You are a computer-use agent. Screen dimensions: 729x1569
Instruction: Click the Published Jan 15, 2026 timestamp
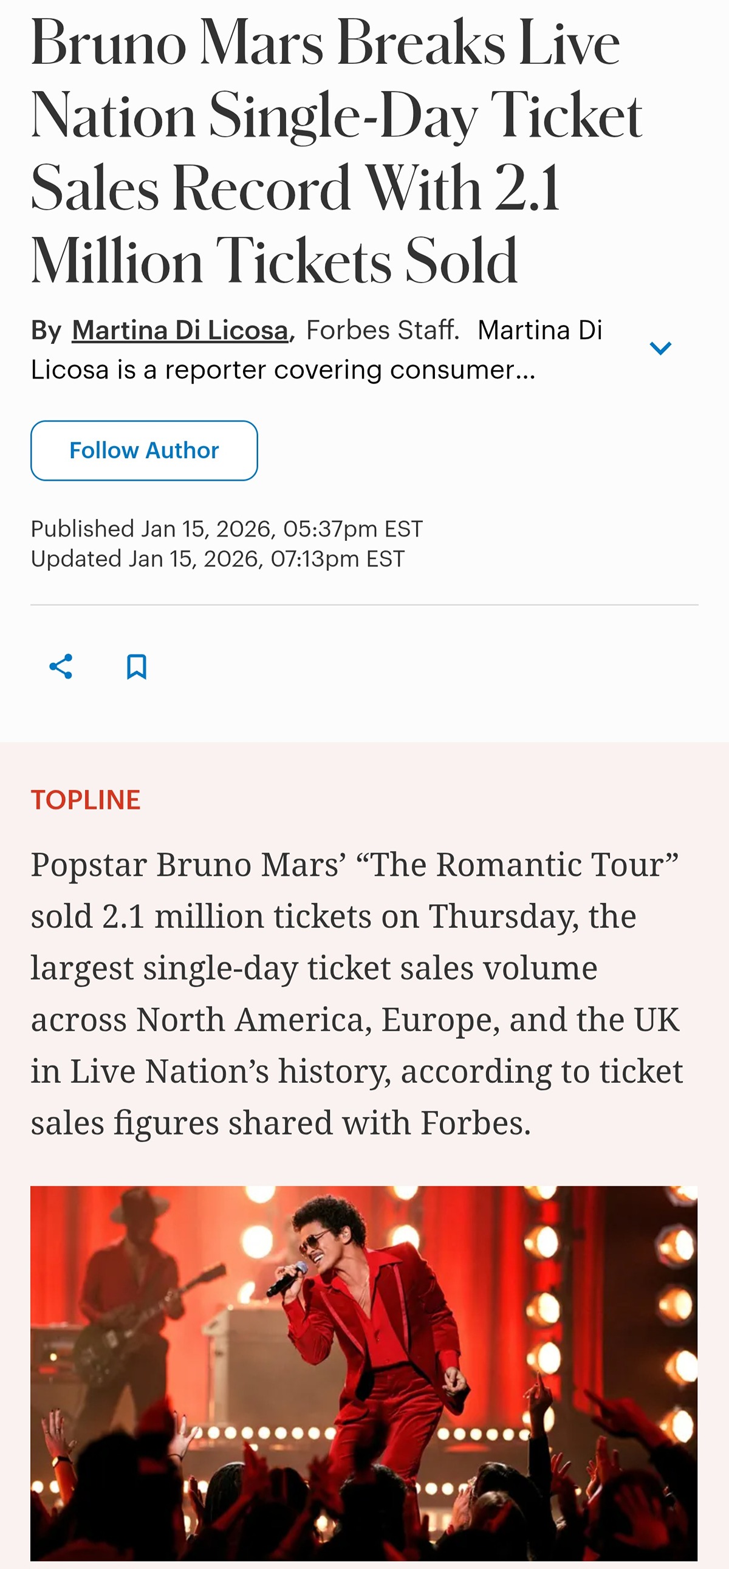[227, 529]
